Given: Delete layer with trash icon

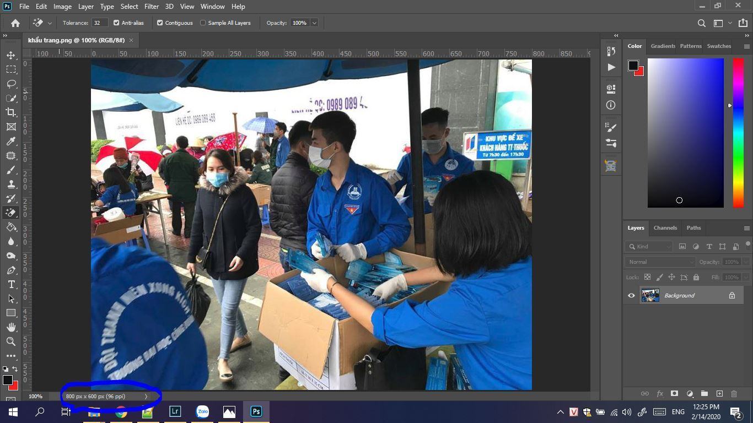Looking at the screenshot, I should [734, 394].
